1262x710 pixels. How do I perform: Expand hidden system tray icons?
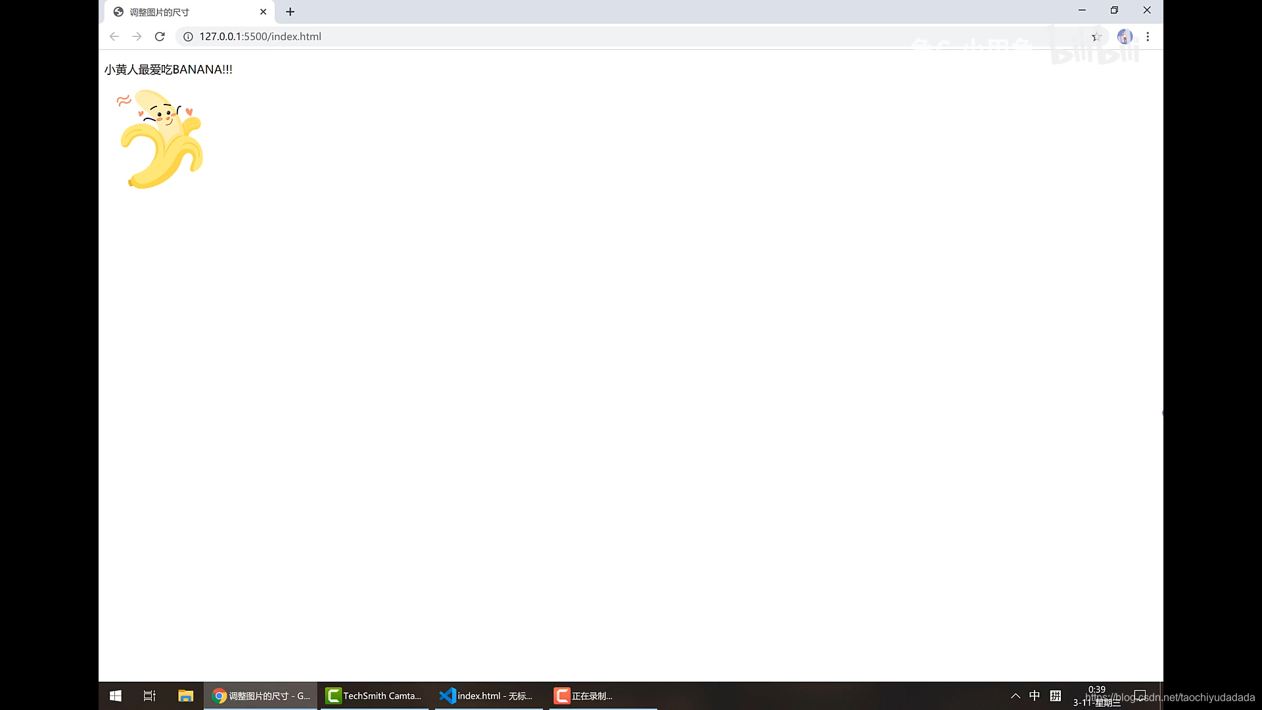1016,696
